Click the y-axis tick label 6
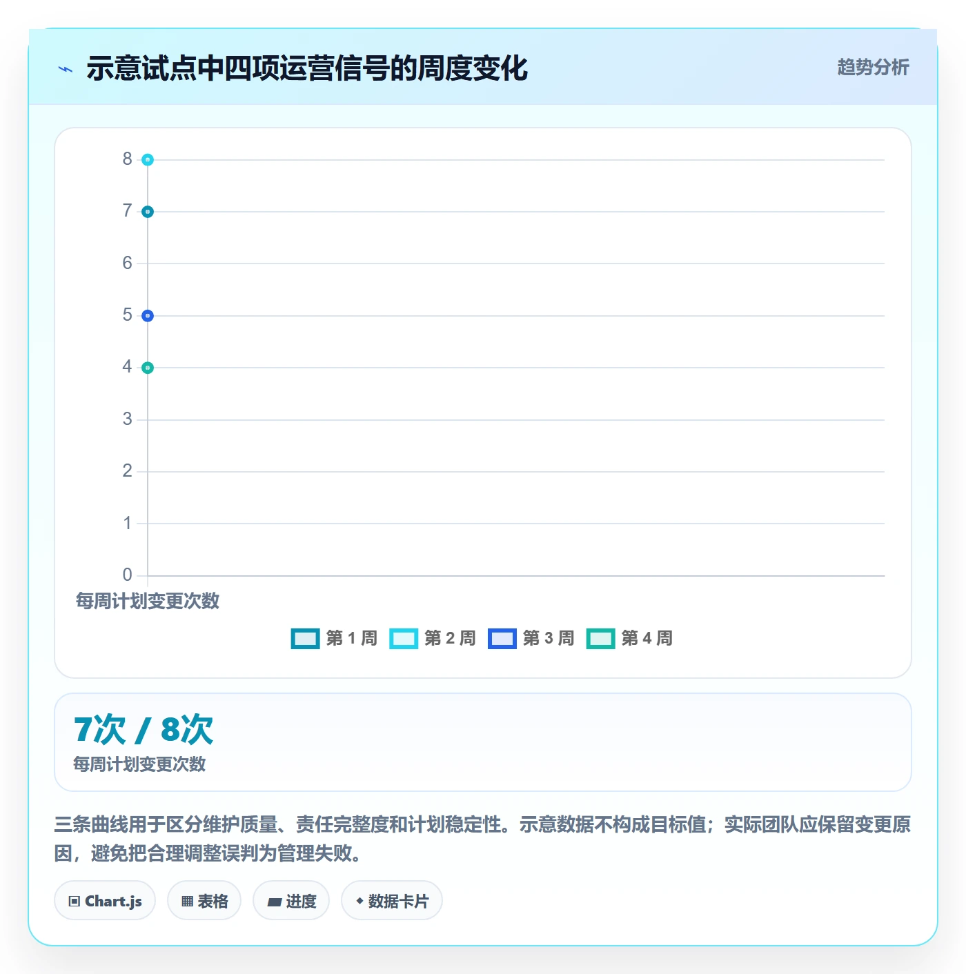Image resolution: width=966 pixels, height=974 pixels. [127, 263]
